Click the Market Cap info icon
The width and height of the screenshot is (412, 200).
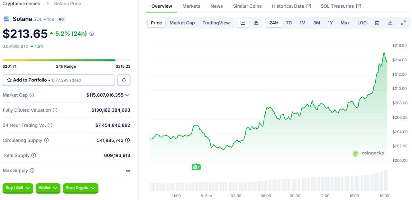point(32,95)
